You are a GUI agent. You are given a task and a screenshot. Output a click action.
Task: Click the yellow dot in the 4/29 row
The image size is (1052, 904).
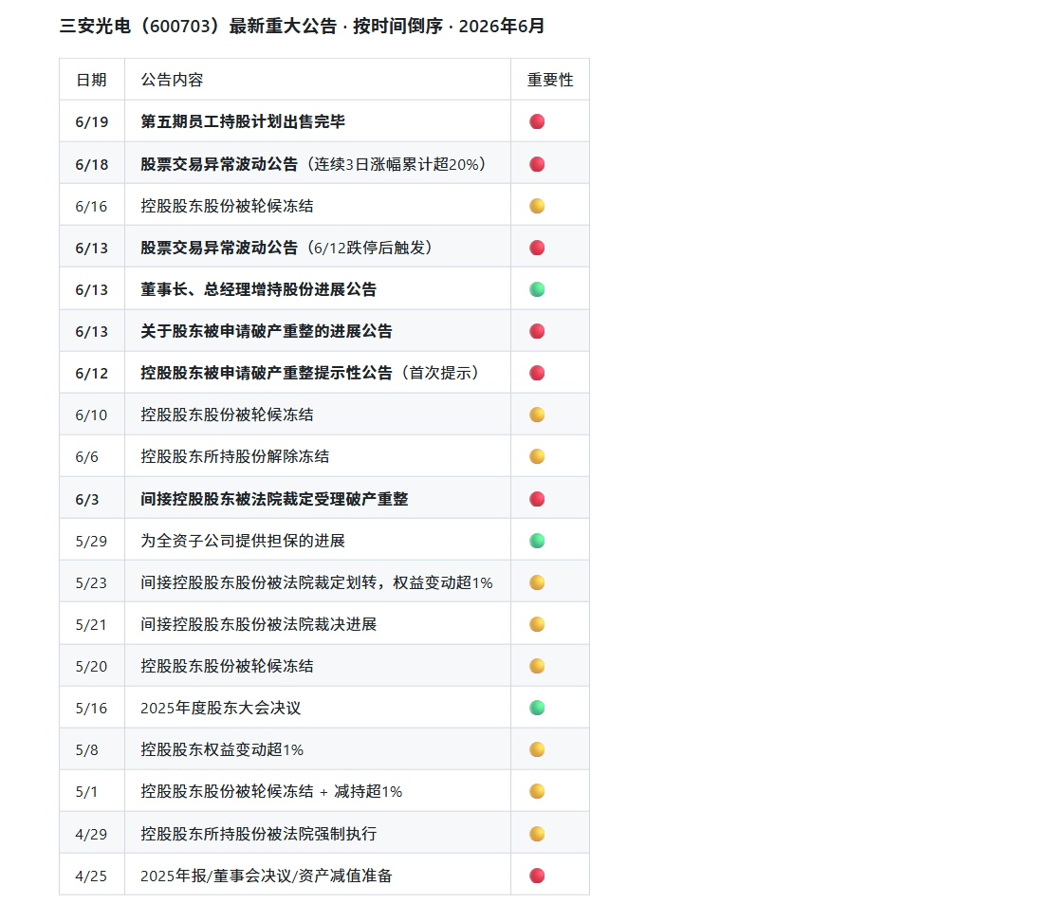pyautogui.click(x=537, y=834)
